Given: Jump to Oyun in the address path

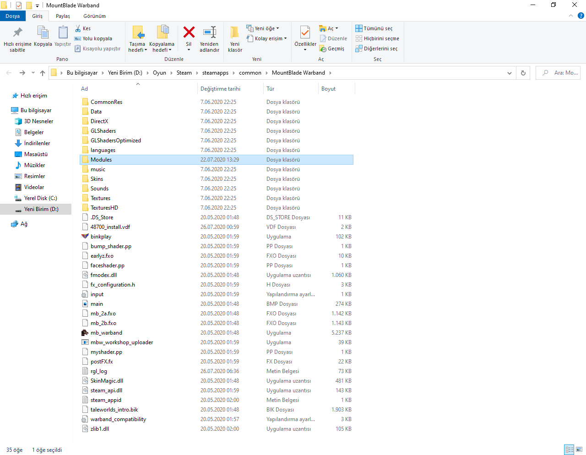Looking at the screenshot, I should [159, 73].
